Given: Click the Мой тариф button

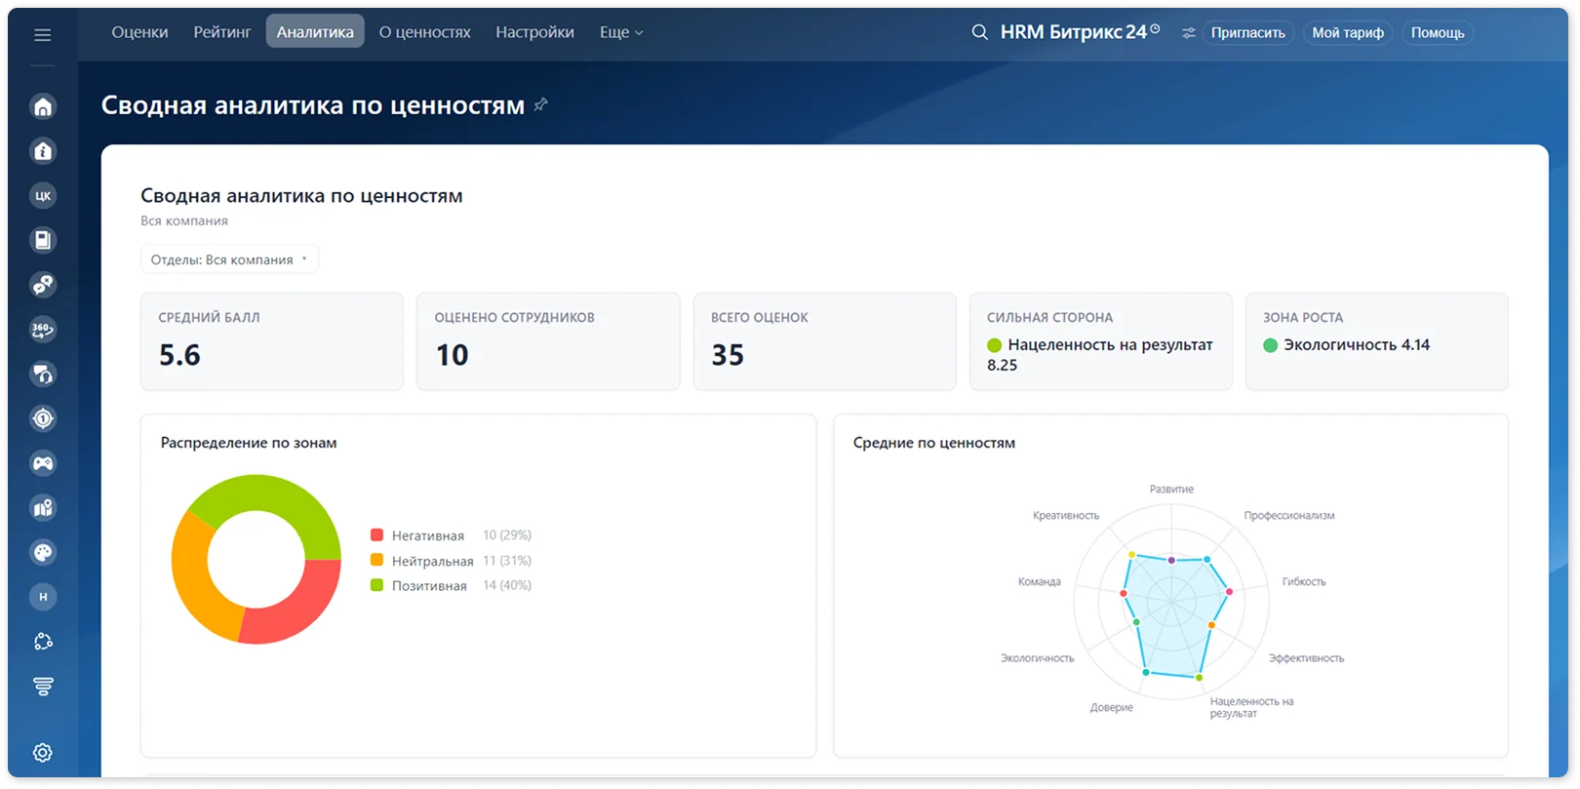Looking at the screenshot, I should [x=1348, y=33].
